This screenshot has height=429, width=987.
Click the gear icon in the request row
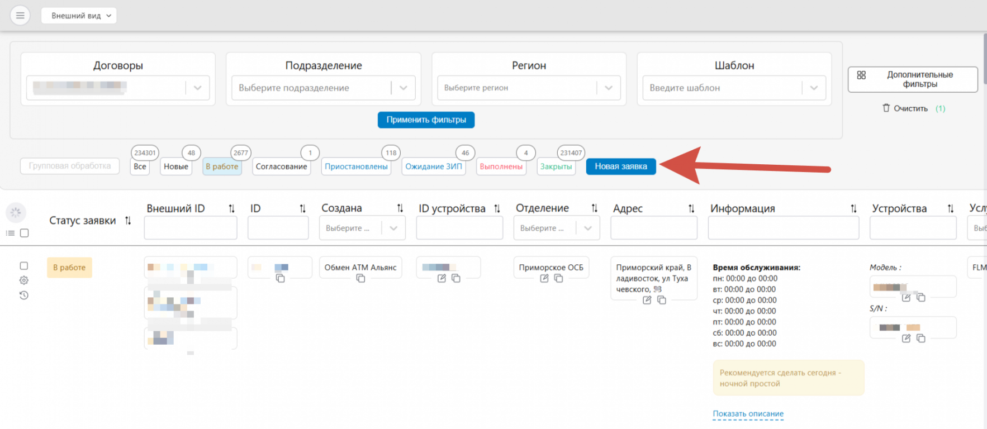coord(24,280)
